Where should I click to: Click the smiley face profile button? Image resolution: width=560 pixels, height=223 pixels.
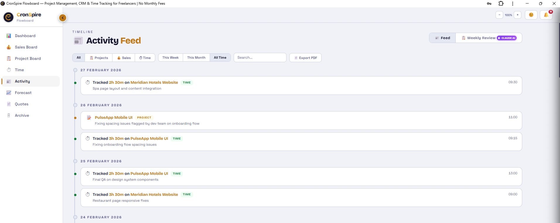click(531, 15)
